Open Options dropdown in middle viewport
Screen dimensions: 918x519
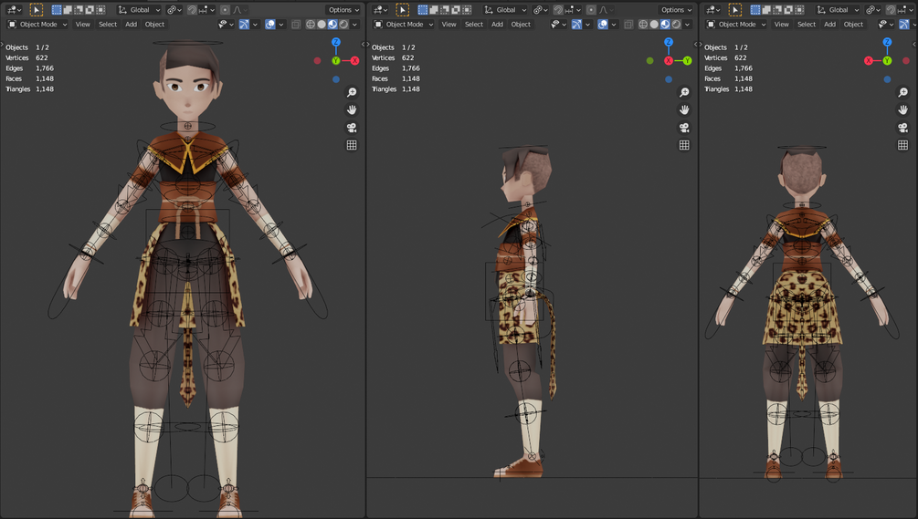click(675, 10)
